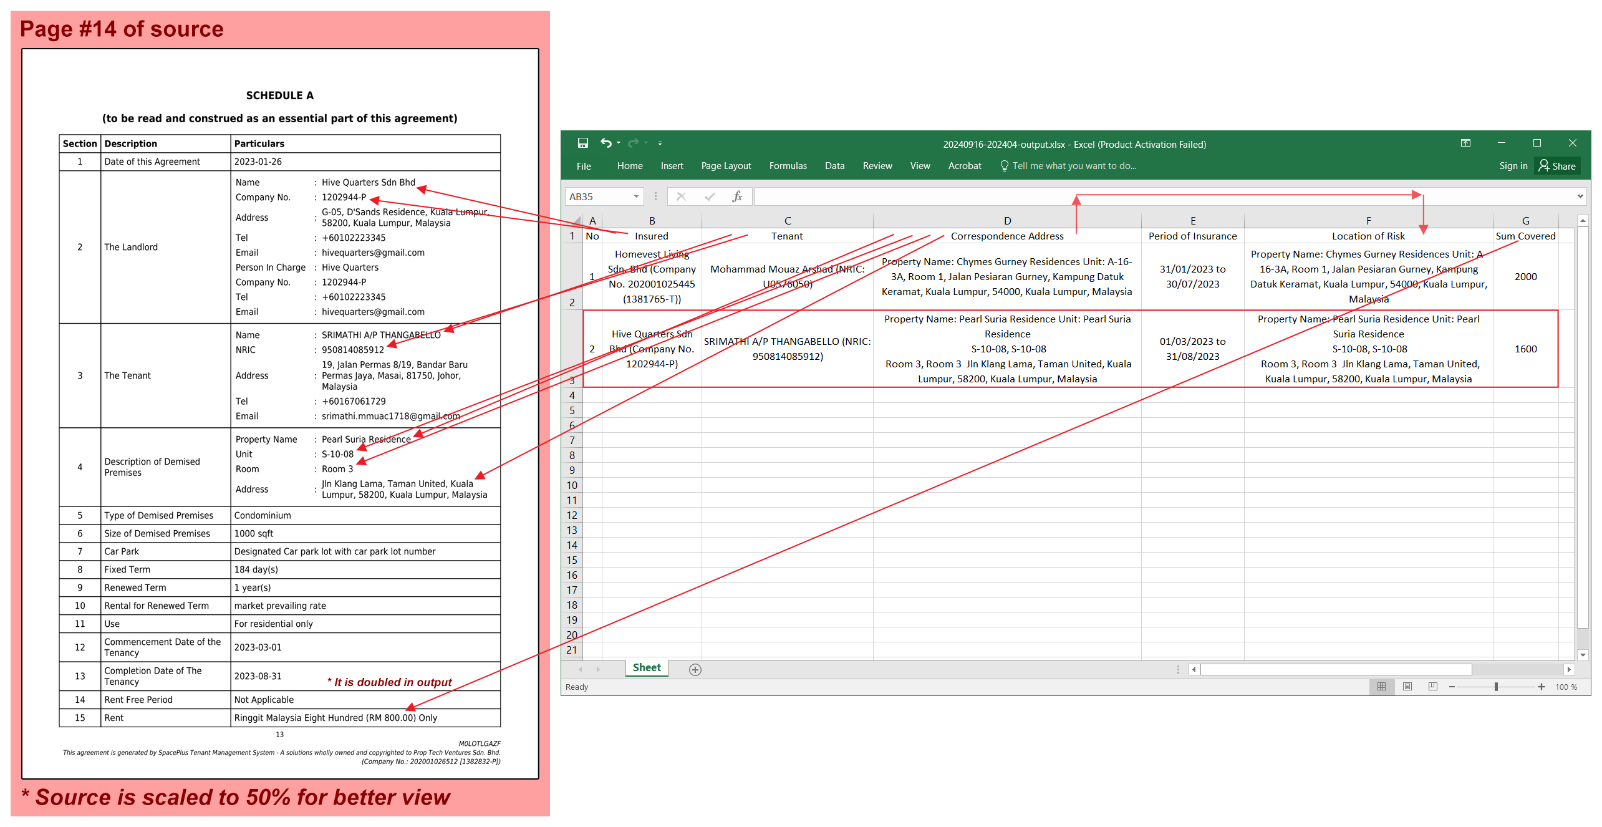Screen dimensions: 1602x827
Task: Click the previous sheet navigation arrow
Action: (x=581, y=669)
